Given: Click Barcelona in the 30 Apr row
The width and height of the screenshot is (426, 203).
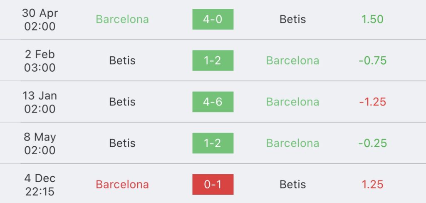Looking at the screenshot, I should click(x=122, y=19).
